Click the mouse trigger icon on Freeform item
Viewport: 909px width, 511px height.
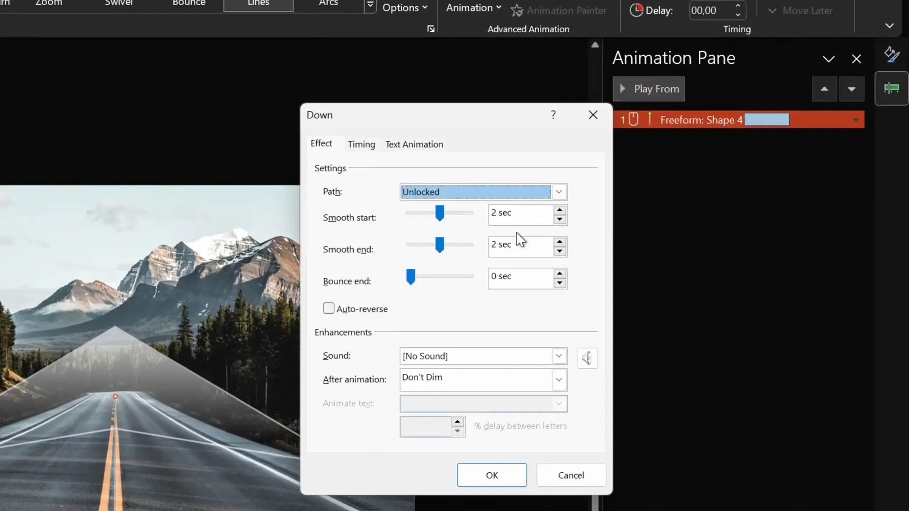[633, 119]
